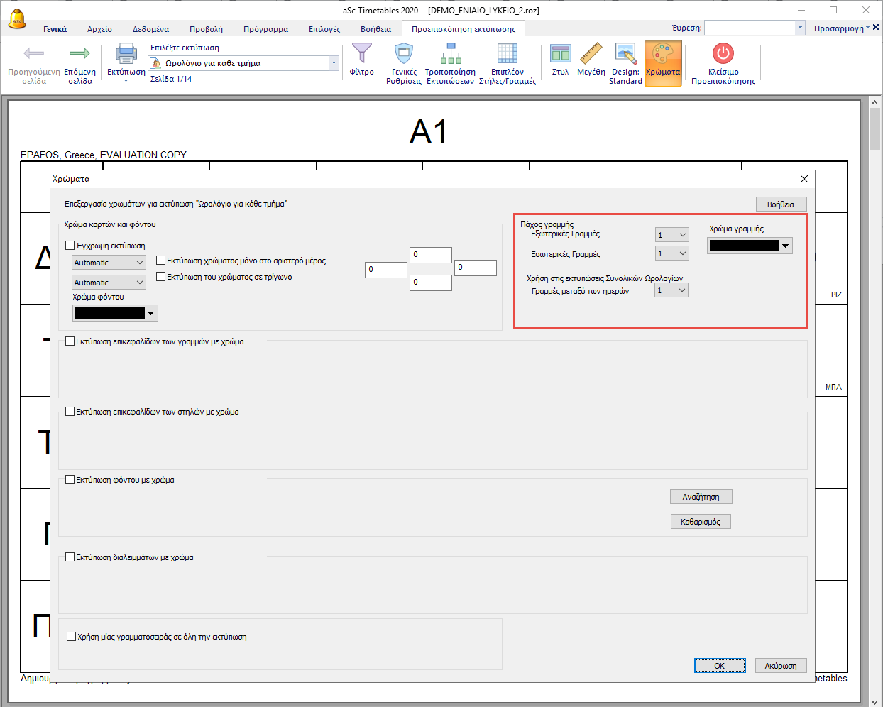The image size is (883, 707).
Task: Open Επιπλέον Στήλες/Γραμμές grid icon
Action: click(507, 54)
